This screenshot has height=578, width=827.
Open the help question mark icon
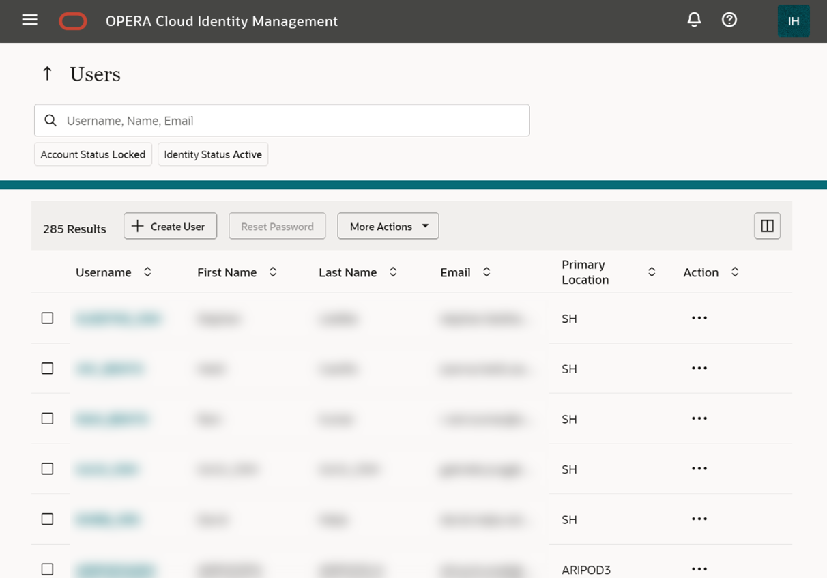[729, 20]
